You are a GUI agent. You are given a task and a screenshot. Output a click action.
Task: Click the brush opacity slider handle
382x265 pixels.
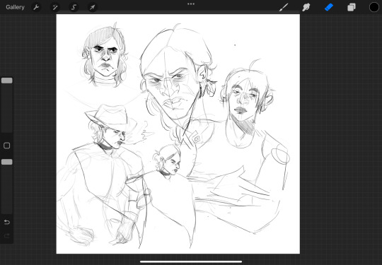point(7,162)
